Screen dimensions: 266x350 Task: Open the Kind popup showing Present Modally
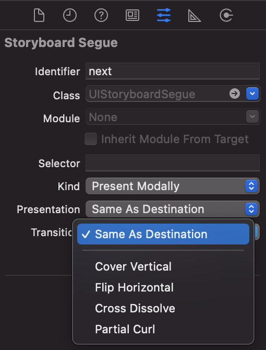pyautogui.click(x=173, y=186)
